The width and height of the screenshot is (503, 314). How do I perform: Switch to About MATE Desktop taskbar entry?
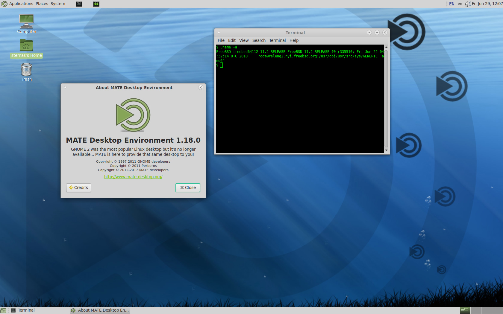click(x=100, y=310)
